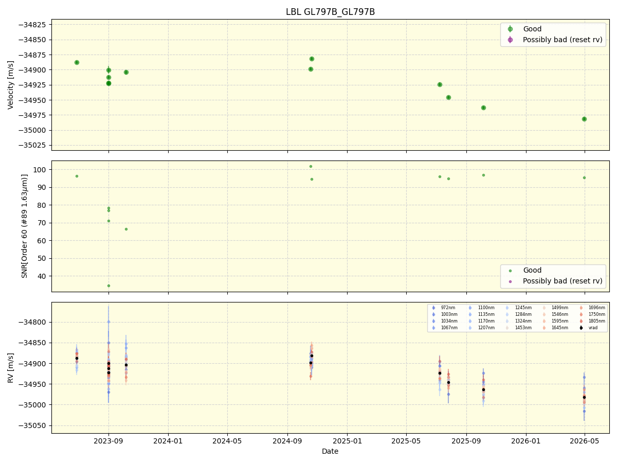Select the 1595nm legend entry
This screenshot has height=463, width=617.
(x=555, y=321)
